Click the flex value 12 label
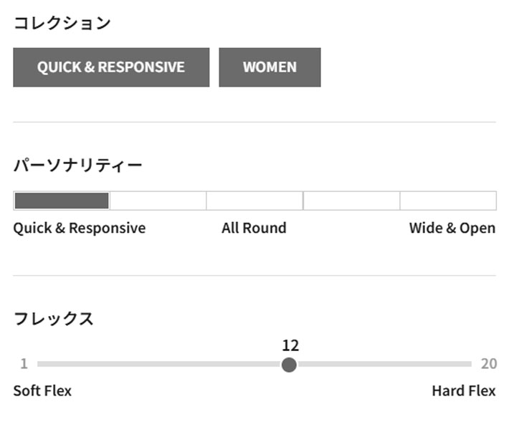Image resolution: width=509 pixels, height=422 pixels. pos(290,345)
